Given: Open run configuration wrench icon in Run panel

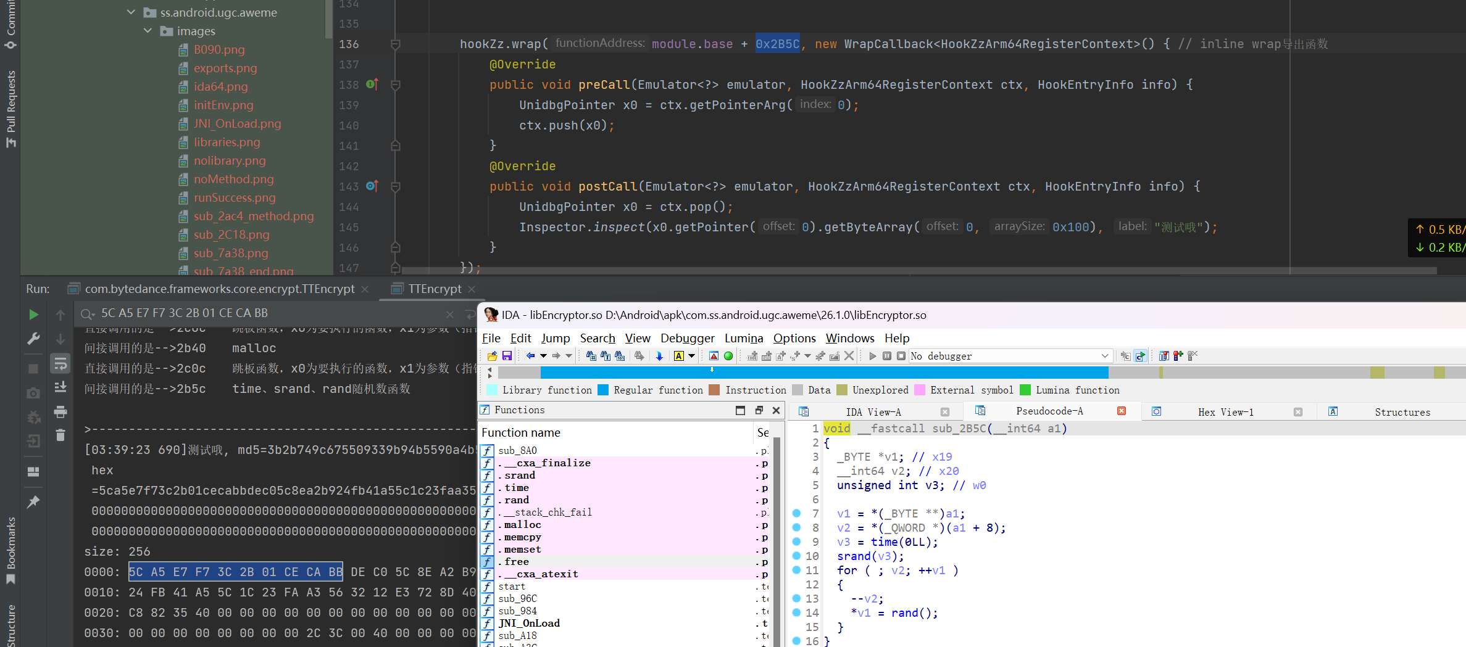Looking at the screenshot, I should pyautogui.click(x=33, y=339).
